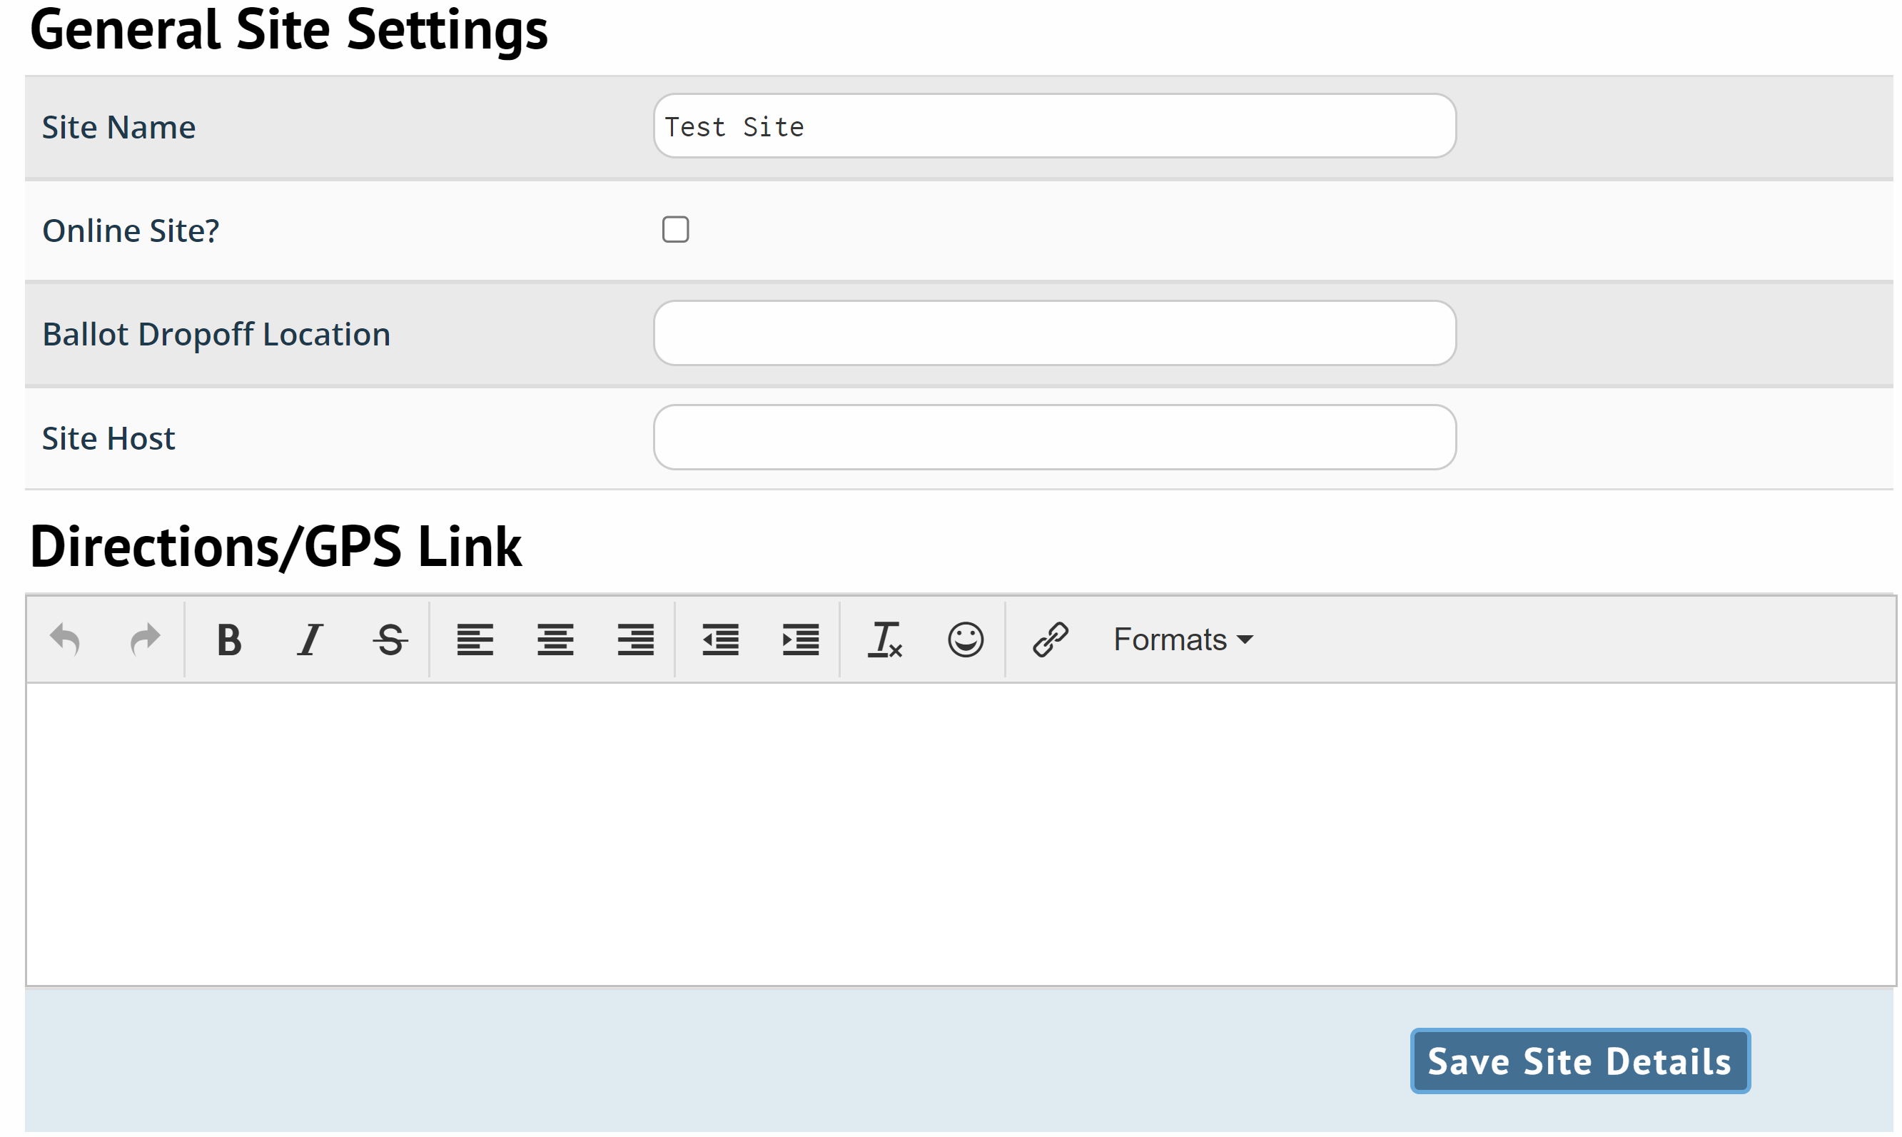Increase indent in the editor

click(x=801, y=640)
